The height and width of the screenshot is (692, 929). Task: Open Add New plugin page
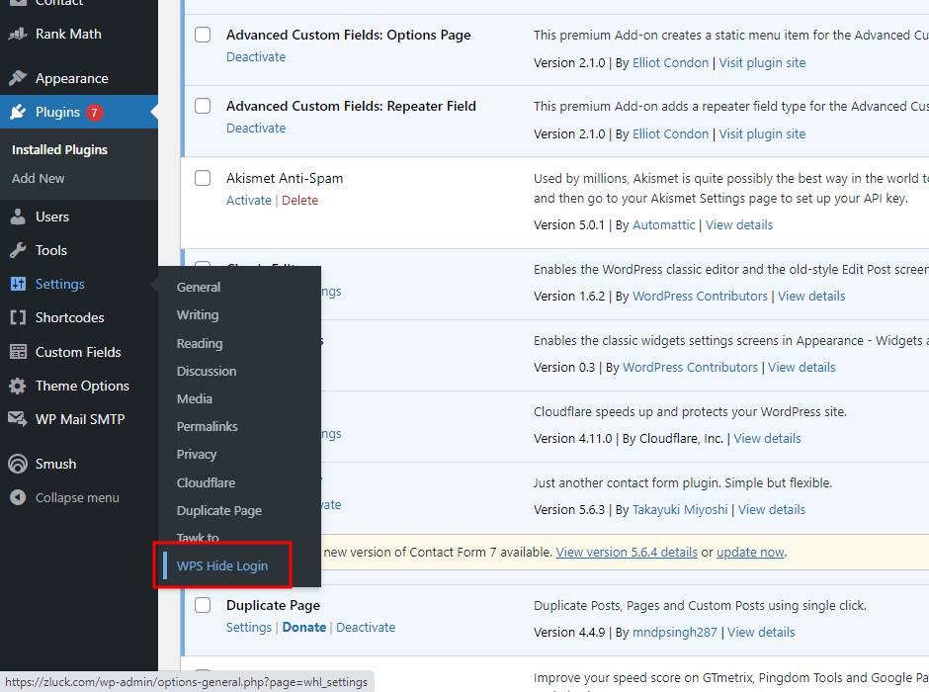point(38,178)
